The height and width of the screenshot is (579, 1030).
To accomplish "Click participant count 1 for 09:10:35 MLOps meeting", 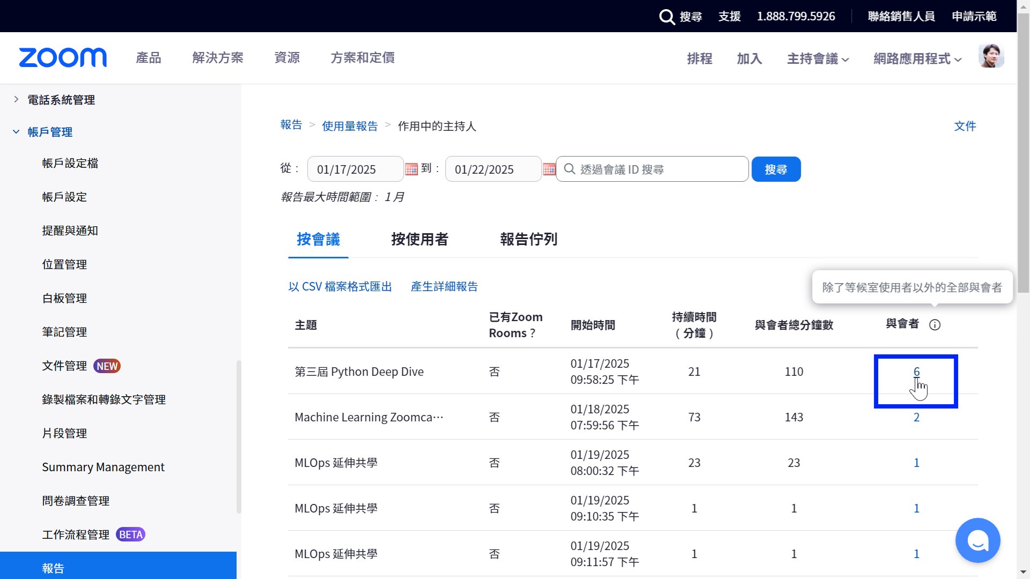I will [916, 508].
